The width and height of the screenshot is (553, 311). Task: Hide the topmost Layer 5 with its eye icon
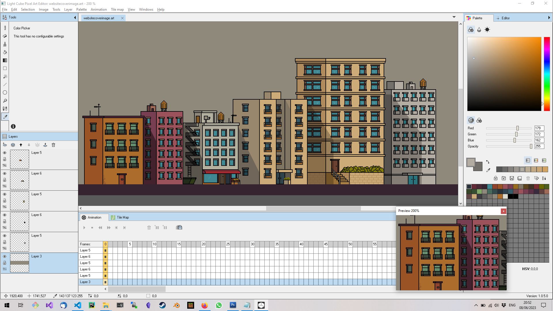pyautogui.click(x=5, y=153)
